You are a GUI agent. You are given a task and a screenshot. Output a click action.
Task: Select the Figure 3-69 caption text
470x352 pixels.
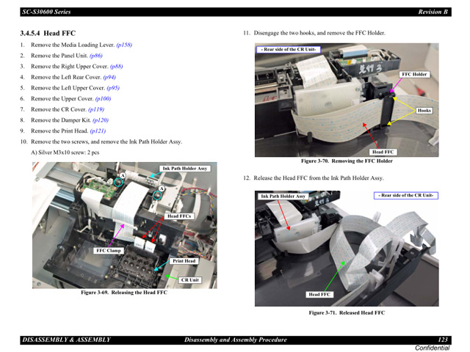[x=123, y=293]
